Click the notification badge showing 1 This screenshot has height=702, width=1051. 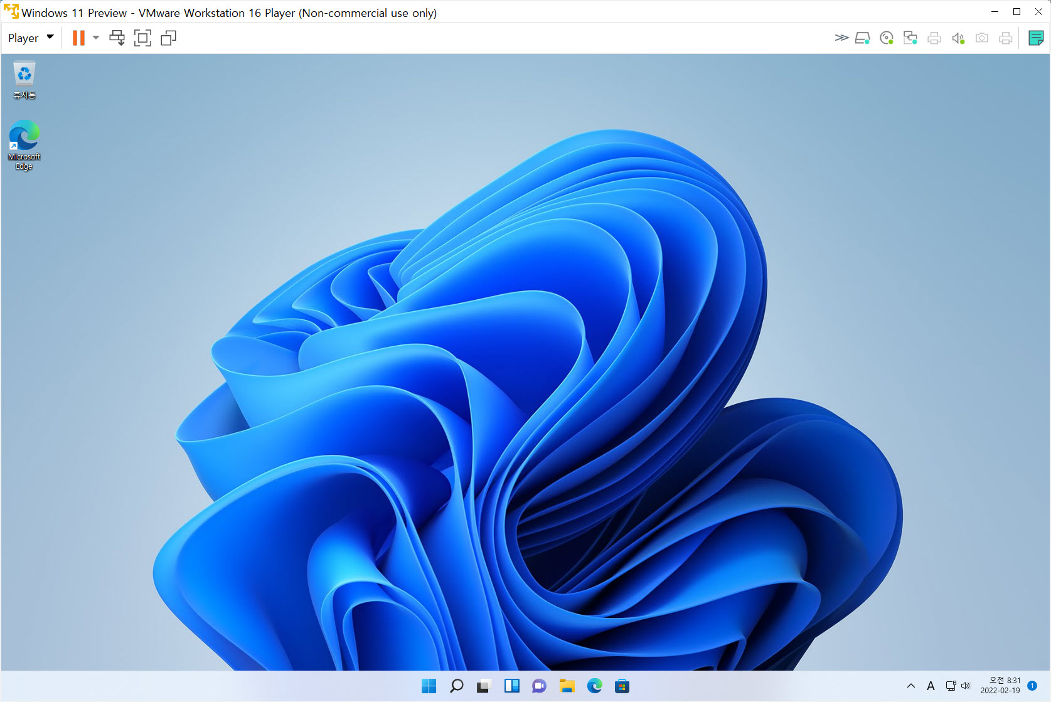pyautogui.click(x=1032, y=686)
